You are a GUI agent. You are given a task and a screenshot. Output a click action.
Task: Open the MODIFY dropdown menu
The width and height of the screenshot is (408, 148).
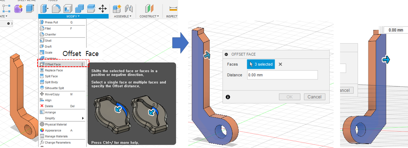[x=73, y=16]
